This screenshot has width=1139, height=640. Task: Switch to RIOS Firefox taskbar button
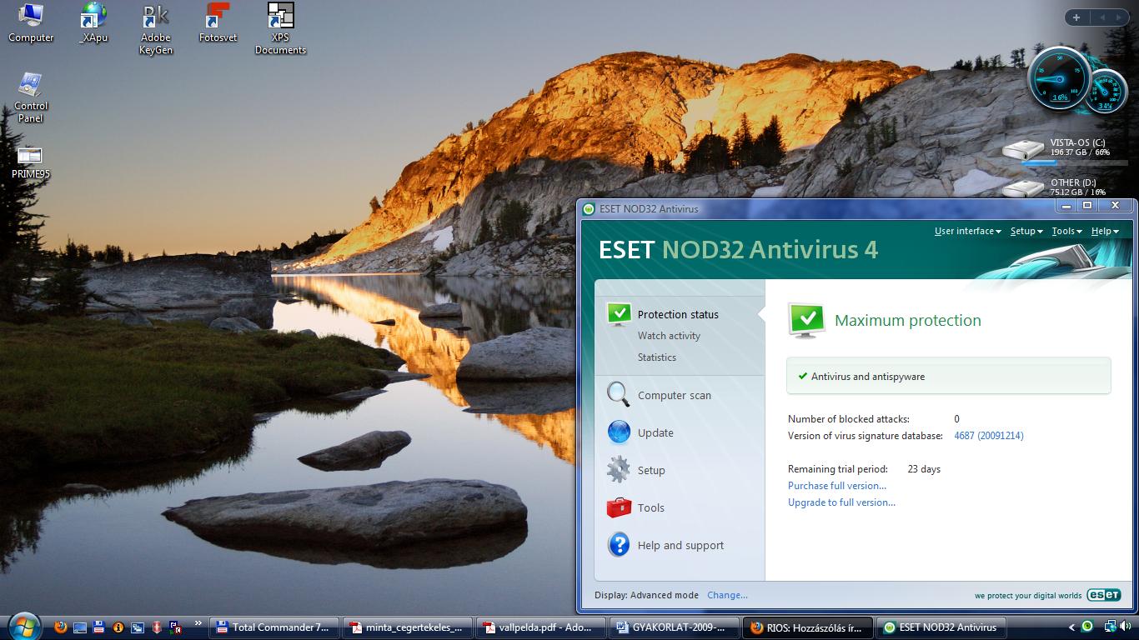pos(808,627)
